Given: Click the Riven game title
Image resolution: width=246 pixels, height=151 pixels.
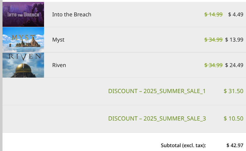Looking at the screenshot, I should pos(59,65).
